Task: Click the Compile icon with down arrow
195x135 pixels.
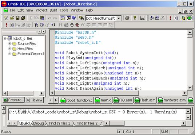Action: (x=151, y=18)
